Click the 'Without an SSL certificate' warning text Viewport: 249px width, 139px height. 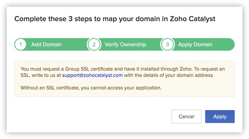pos(91,88)
